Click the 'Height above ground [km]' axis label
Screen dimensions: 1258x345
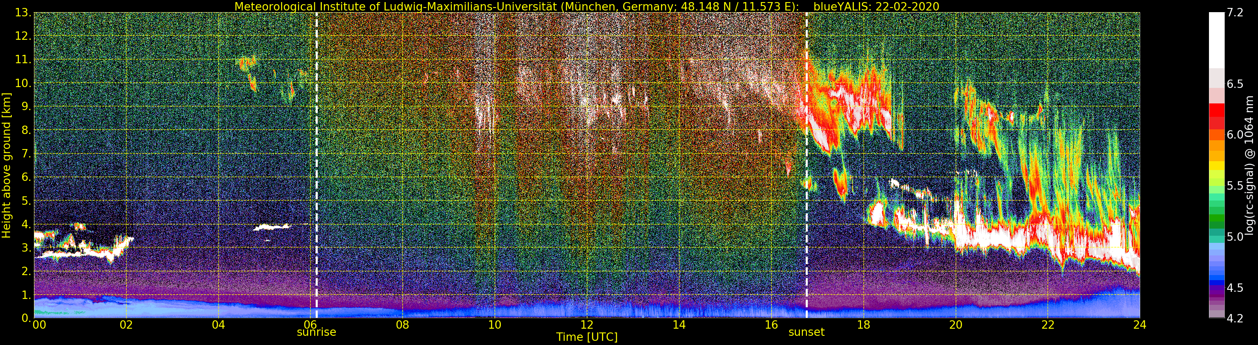point(6,165)
